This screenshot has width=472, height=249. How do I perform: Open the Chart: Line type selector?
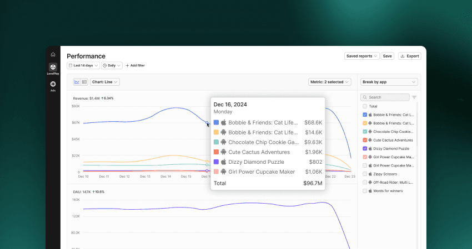pos(105,82)
